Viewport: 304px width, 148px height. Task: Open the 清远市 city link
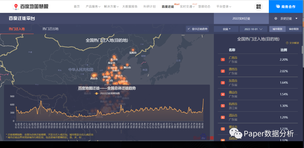[x=233, y=115]
